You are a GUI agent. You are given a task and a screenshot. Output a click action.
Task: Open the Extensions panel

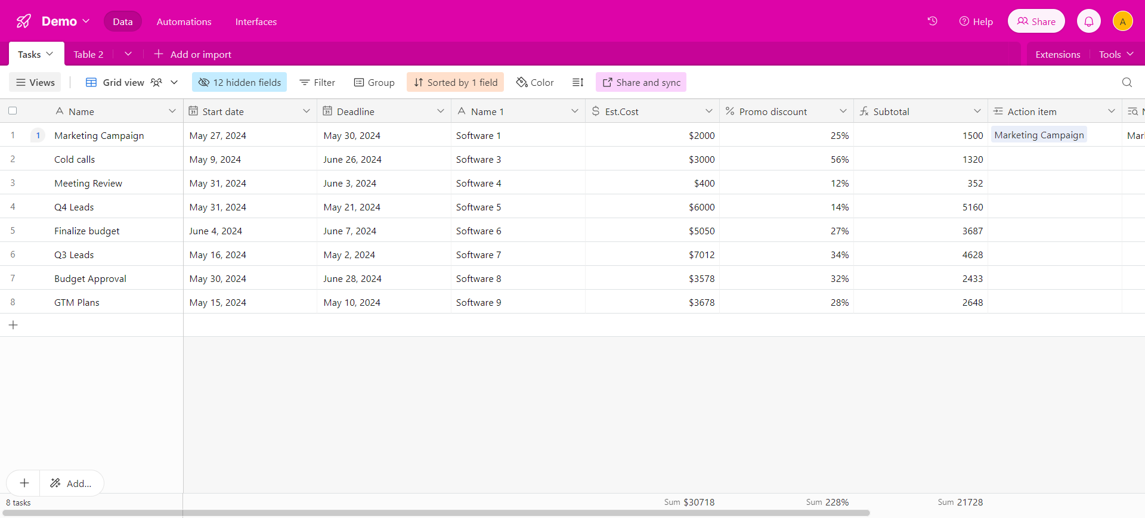point(1058,54)
